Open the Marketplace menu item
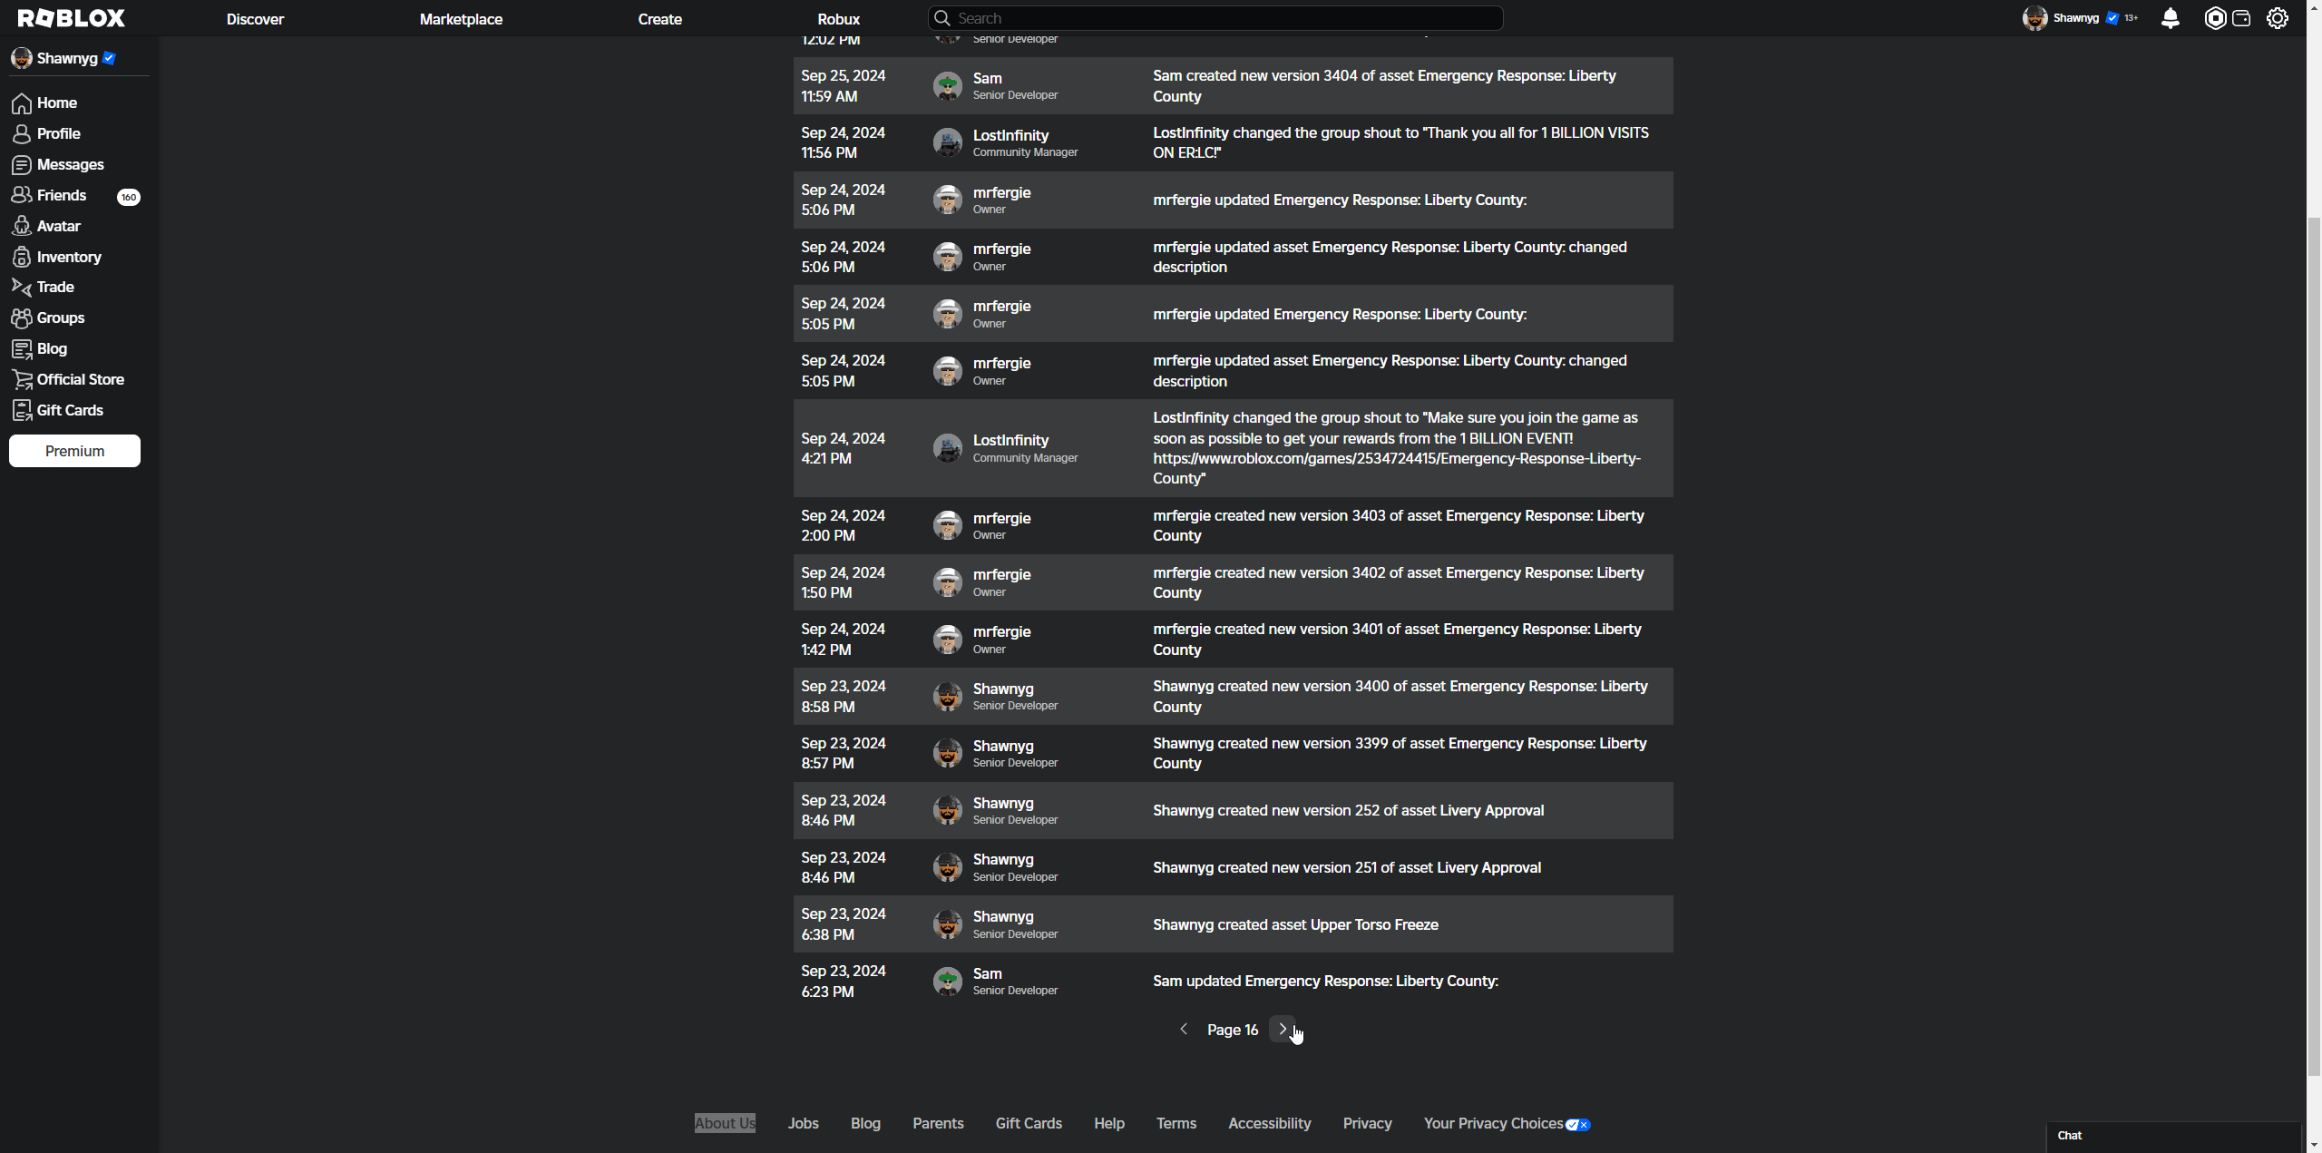This screenshot has width=2322, height=1153. coord(461,19)
